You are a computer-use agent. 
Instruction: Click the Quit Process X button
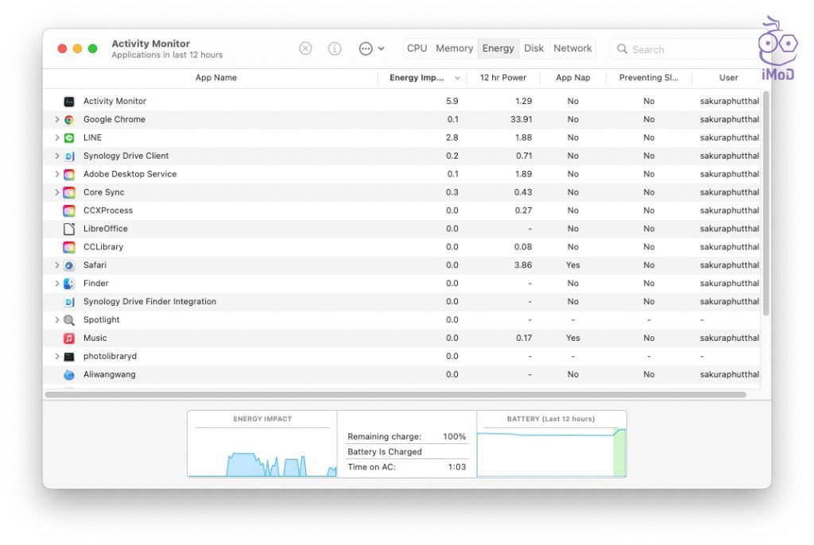[x=305, y=48]
